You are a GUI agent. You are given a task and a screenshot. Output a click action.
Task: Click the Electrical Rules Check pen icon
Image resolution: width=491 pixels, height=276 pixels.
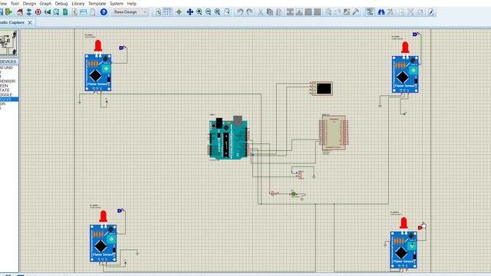pos(431,12)
